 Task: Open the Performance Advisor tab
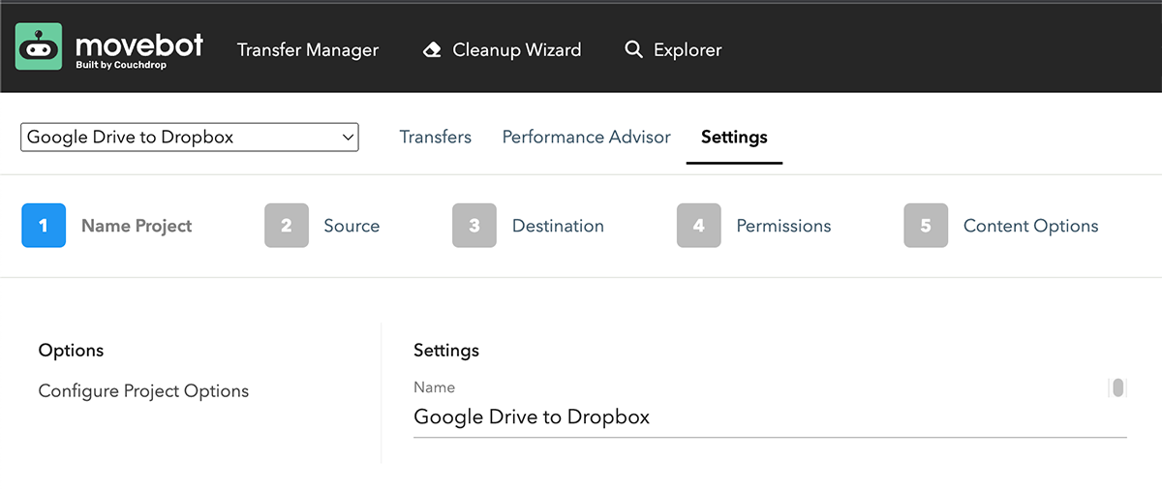point(586,138)
